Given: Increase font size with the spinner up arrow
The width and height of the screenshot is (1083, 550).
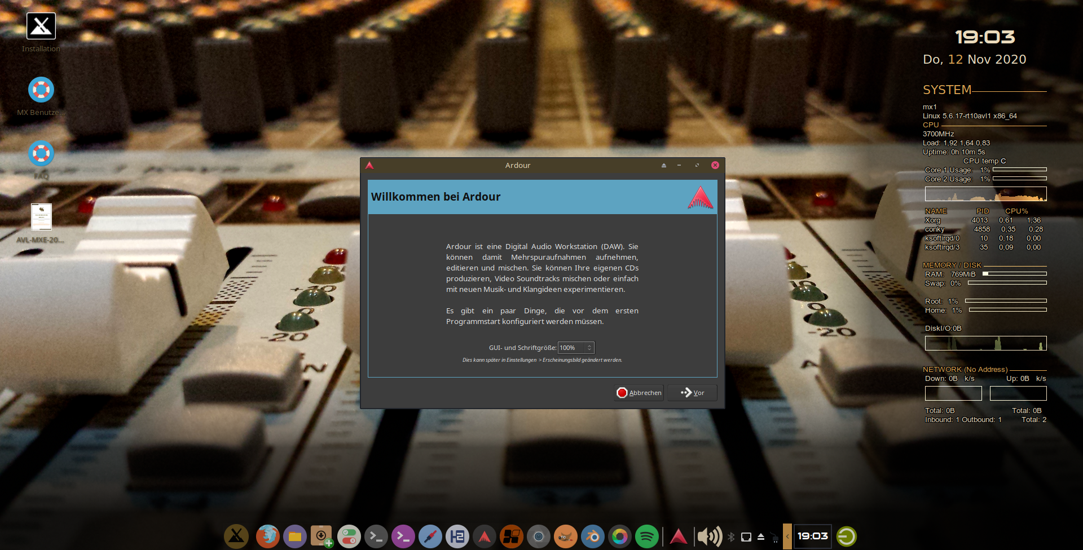Looking at the screenshot, I should tap(589, 345).
